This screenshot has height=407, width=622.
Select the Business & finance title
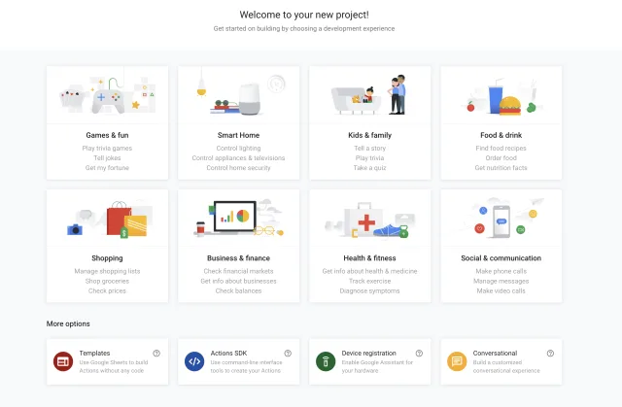238,258
